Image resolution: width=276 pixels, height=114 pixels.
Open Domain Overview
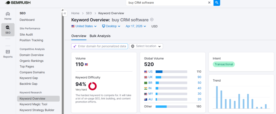tap(32, 55)
